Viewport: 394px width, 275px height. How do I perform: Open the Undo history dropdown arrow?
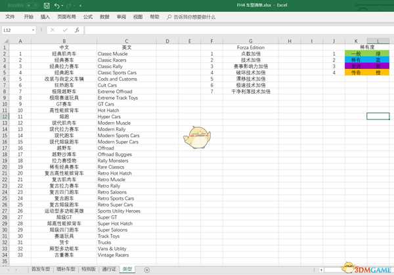62,6
